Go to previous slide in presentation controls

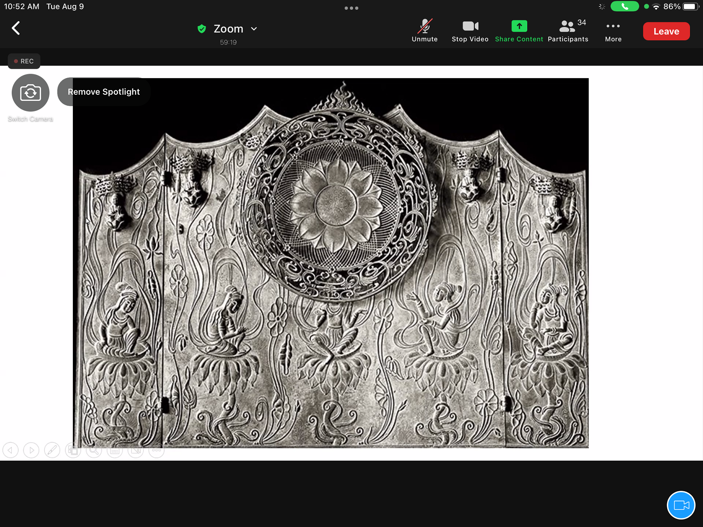(x=11, y=450)
